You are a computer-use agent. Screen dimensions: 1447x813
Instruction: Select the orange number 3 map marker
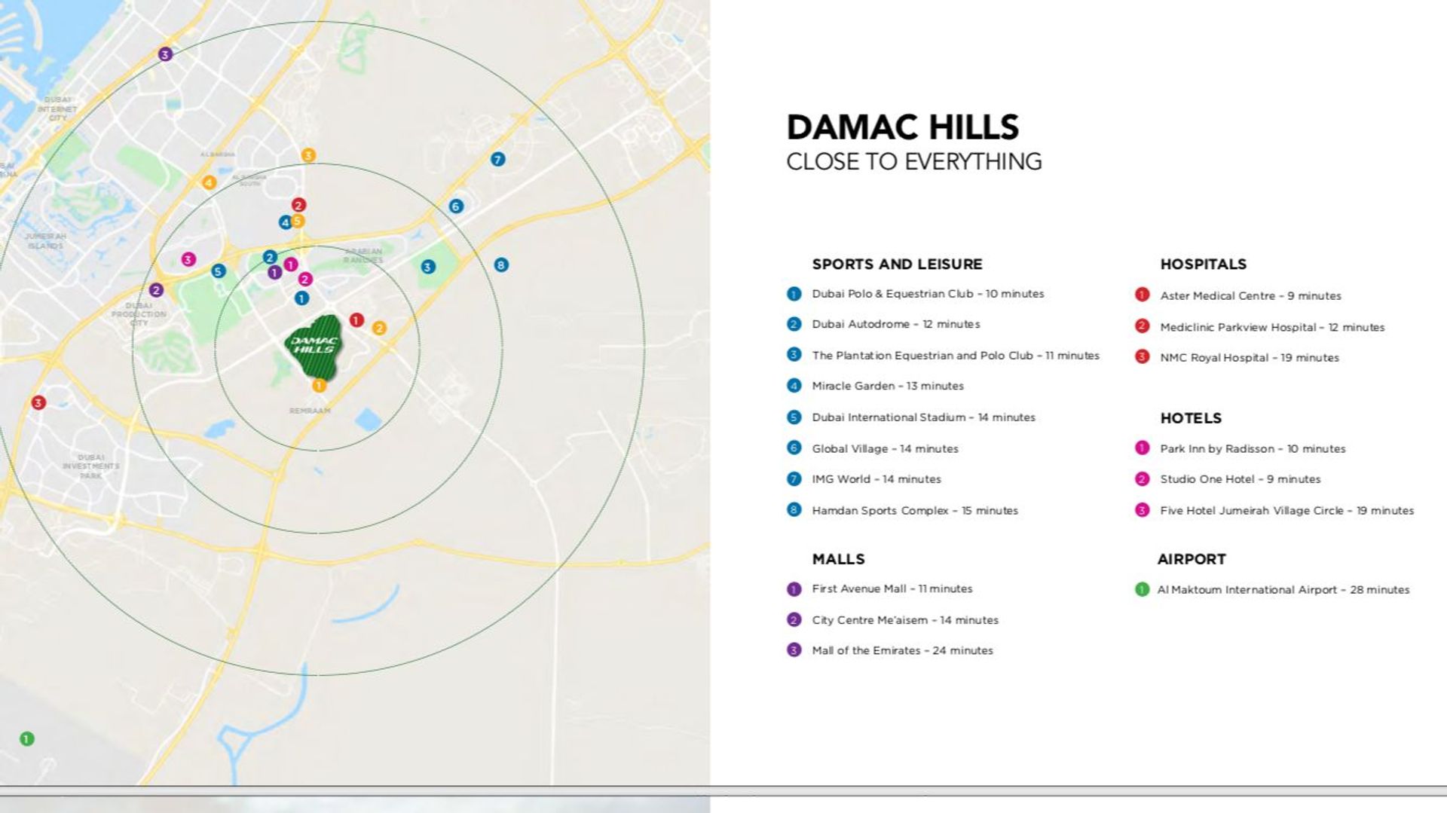click(308, 155)
